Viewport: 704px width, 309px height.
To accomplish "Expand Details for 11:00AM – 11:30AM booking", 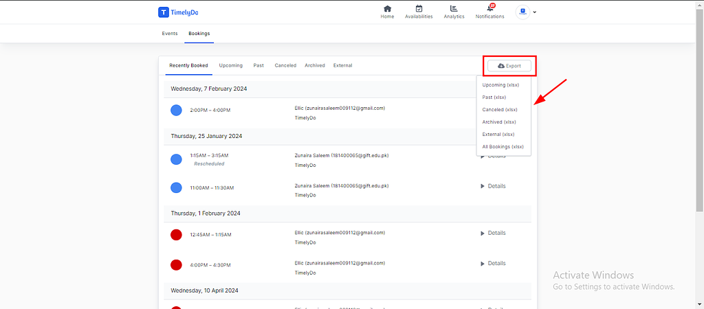I will [493, 186].
